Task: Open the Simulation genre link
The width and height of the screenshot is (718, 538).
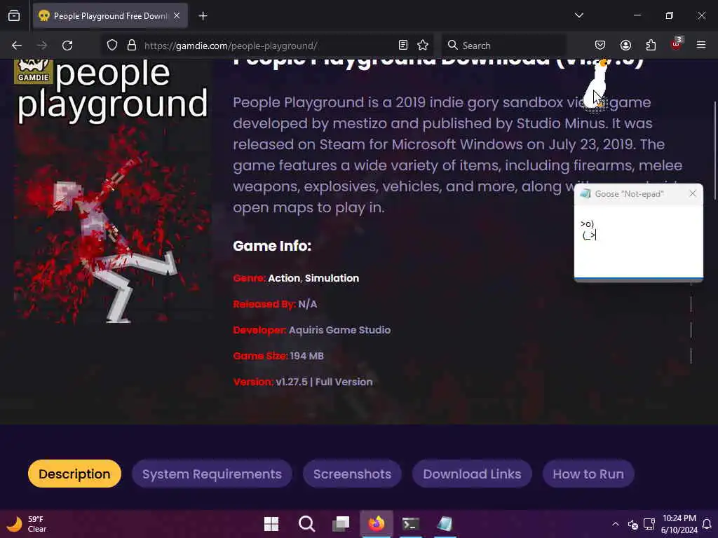Action: 332,278
